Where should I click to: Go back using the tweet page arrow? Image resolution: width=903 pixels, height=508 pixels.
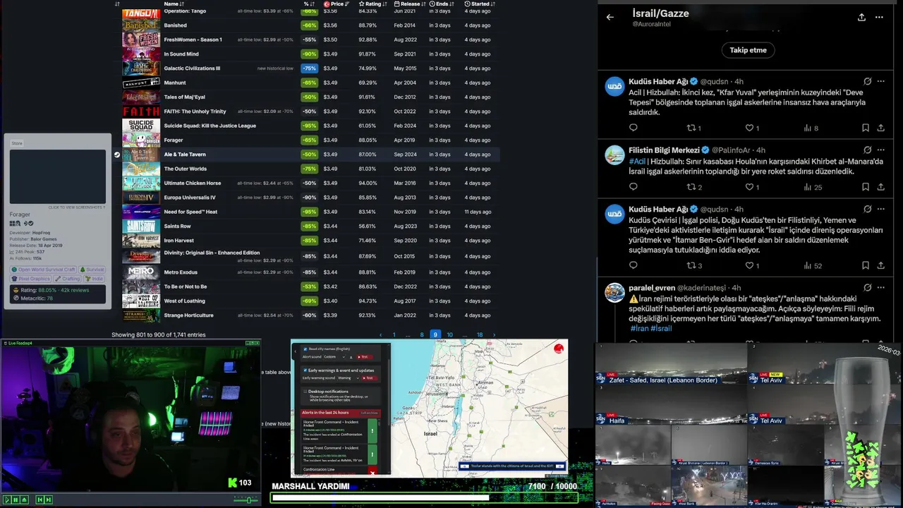[x=610, y=17]
